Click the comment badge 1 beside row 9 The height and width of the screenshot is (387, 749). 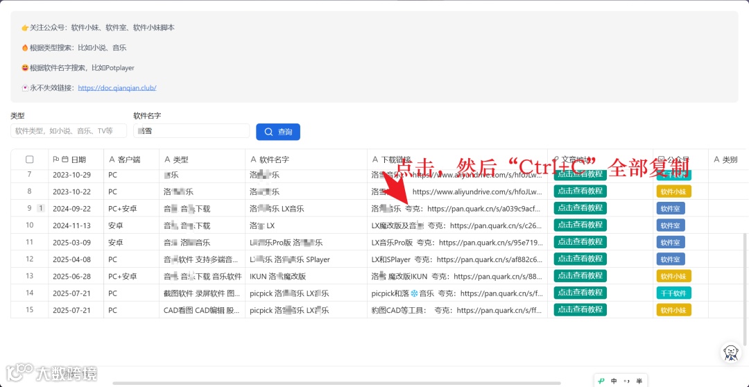click(x=41, y=208)
